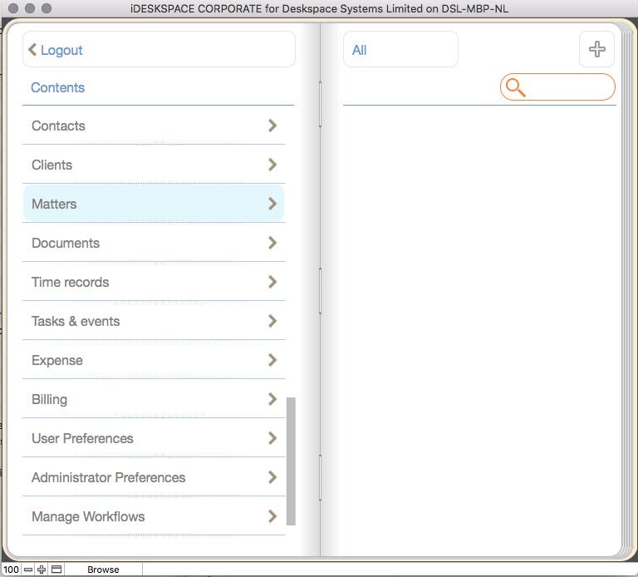Expand the Billing chevron arrow
The image size is (638, 577).
click(x=272, y=399)
